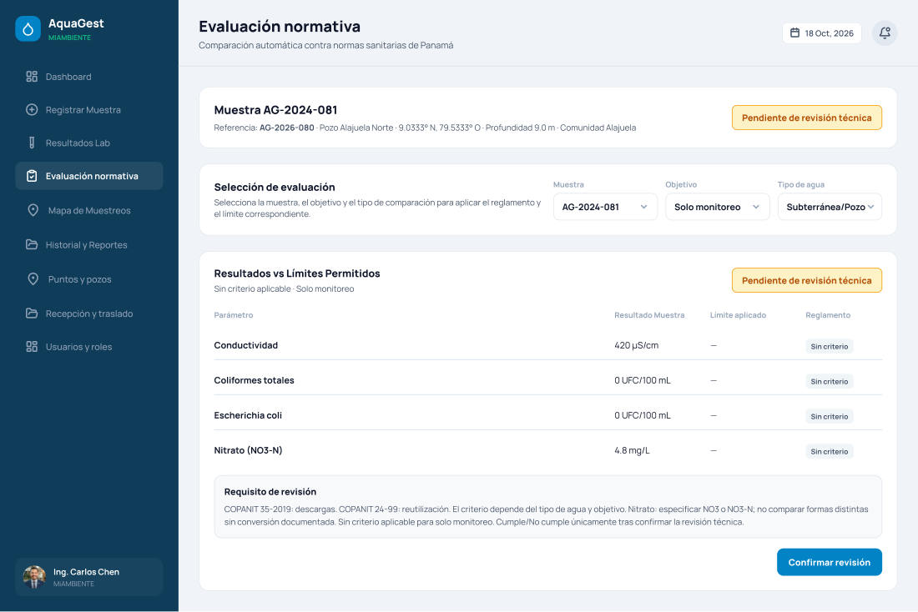The height and width of the screenshot is (612, 918).
Task: Click the 4.8 mg/L nitrate result
Action: (632, 450)
